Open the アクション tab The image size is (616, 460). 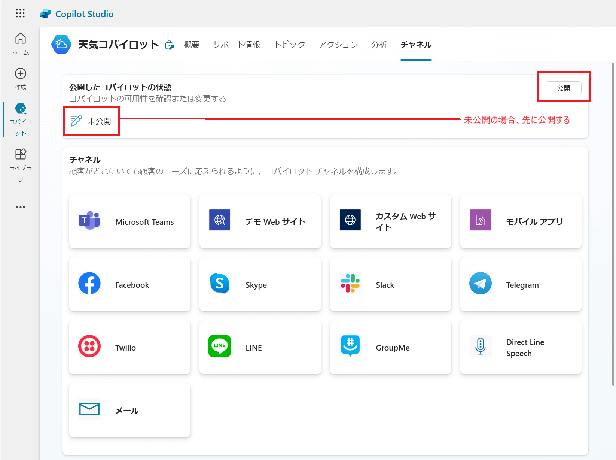coord(338,45)
